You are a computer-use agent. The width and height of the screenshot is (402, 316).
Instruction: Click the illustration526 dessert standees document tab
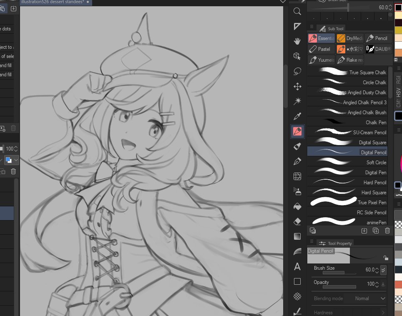55,3
